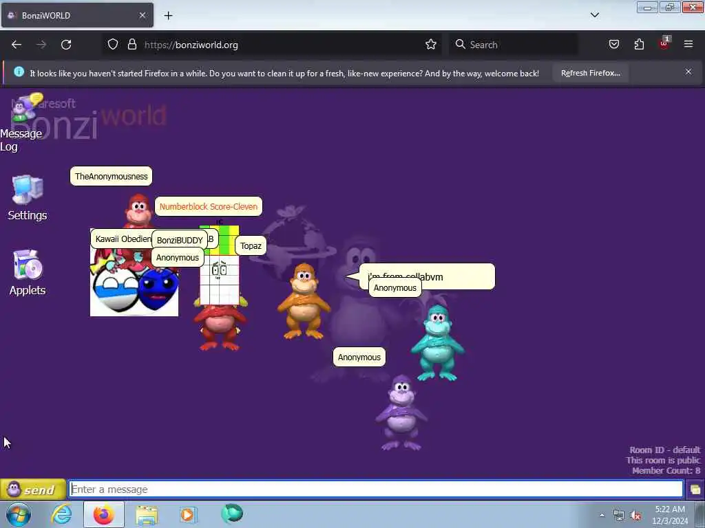Click the padlock site info icon
The height and width of the screenshot is (528, 705).
coord(131,45)
